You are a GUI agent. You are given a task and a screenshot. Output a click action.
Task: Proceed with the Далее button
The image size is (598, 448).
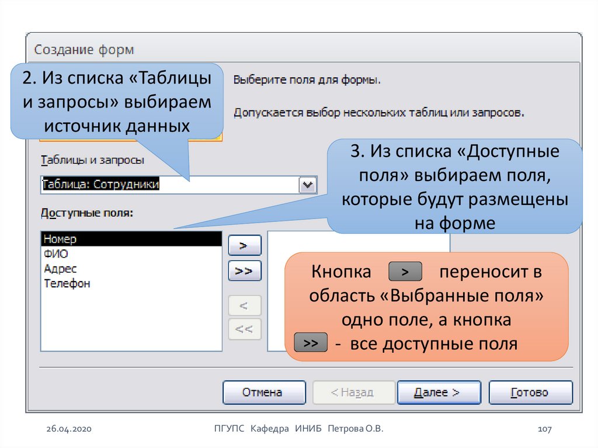tap(439, 393)
